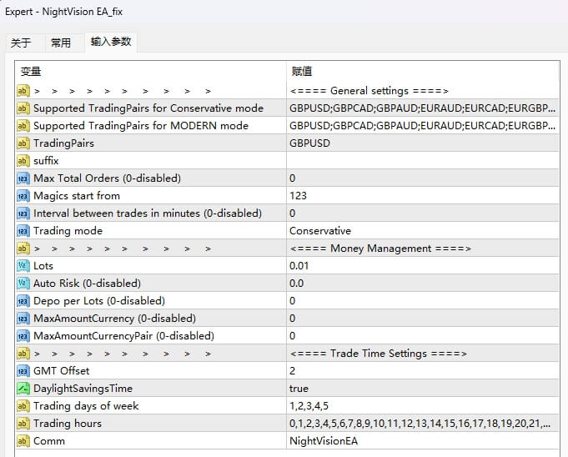Viewport: 568px width, 457px height.
Task: Open the Trading mode Conservative value dropdown
Action: point(421,230)
